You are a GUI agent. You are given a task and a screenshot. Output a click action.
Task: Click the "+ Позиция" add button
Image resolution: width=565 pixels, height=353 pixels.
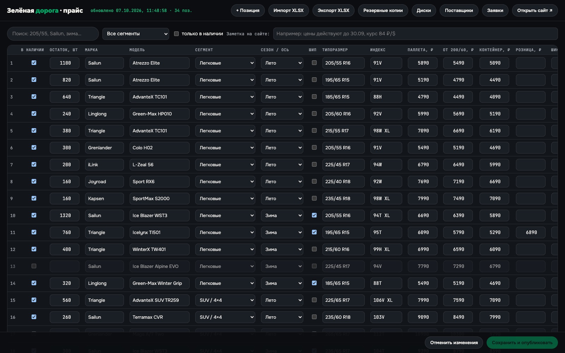coord(248,10)
